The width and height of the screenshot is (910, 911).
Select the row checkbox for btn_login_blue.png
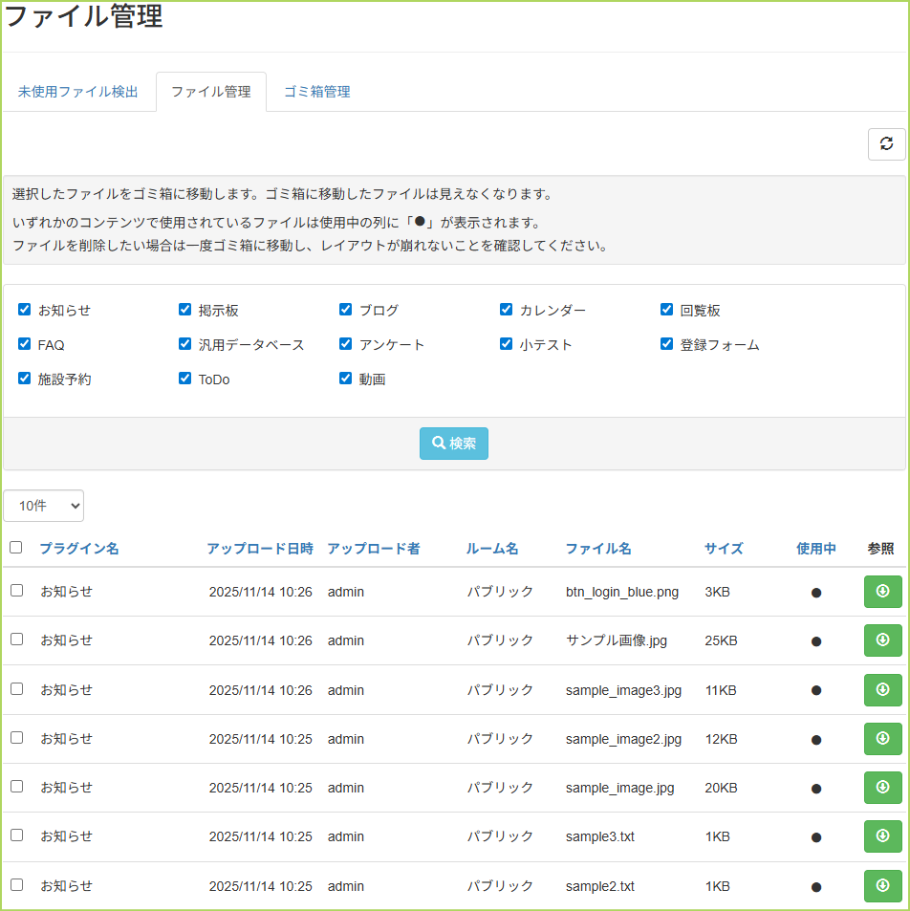tap(16, 591)
